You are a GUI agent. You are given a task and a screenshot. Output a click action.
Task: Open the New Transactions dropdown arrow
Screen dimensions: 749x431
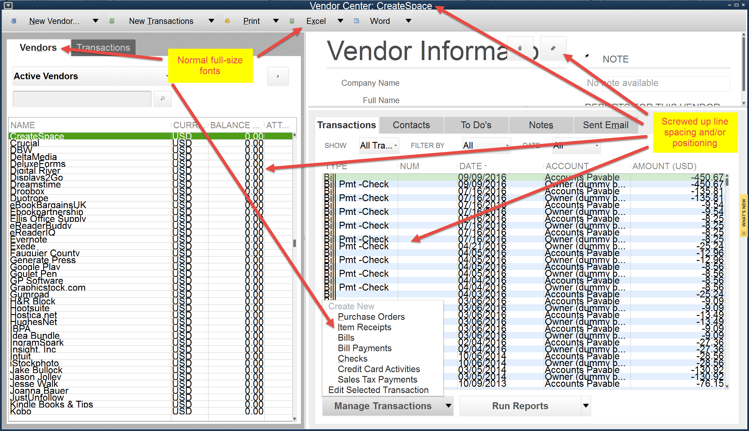point(211,21)
